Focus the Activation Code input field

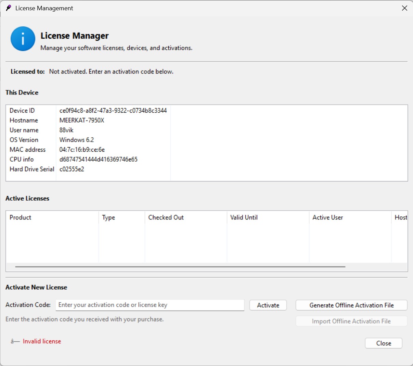pos(150,305)
